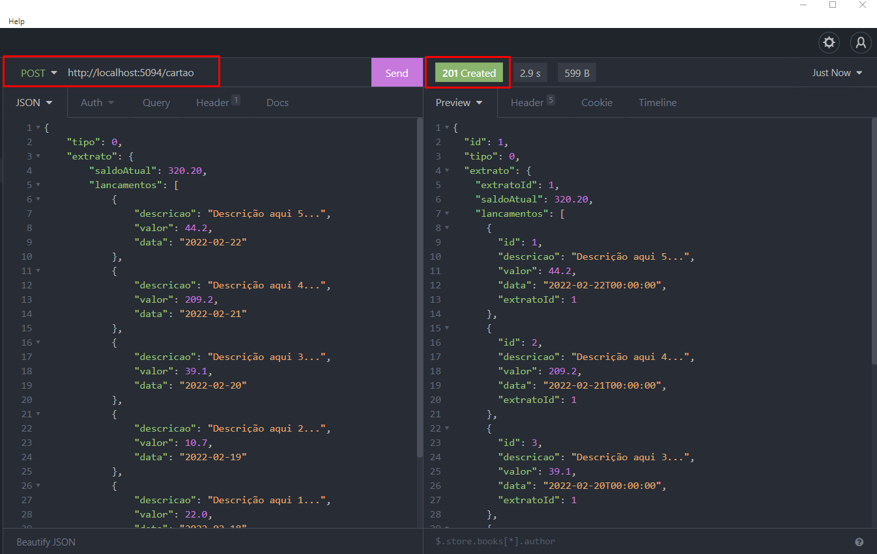
Task: Collapse the request body fold at line 11
Action: click(x=38, y=271)
